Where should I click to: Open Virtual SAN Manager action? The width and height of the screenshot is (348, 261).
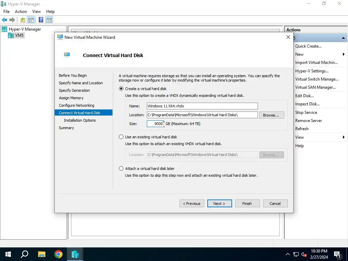[x=315, y=87]
